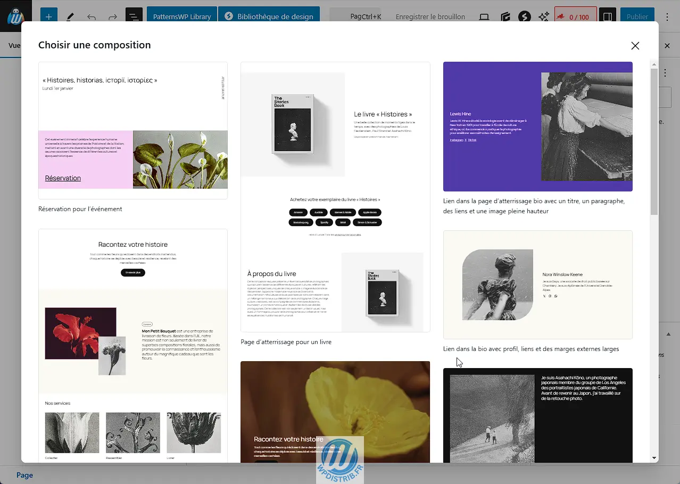Click the dialog scrollbar up arrow
This screenshot has width=680, height=484.
654,64
